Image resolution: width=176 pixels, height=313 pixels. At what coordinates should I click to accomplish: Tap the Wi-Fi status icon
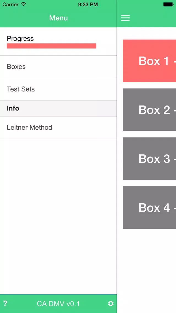(23, 4)
